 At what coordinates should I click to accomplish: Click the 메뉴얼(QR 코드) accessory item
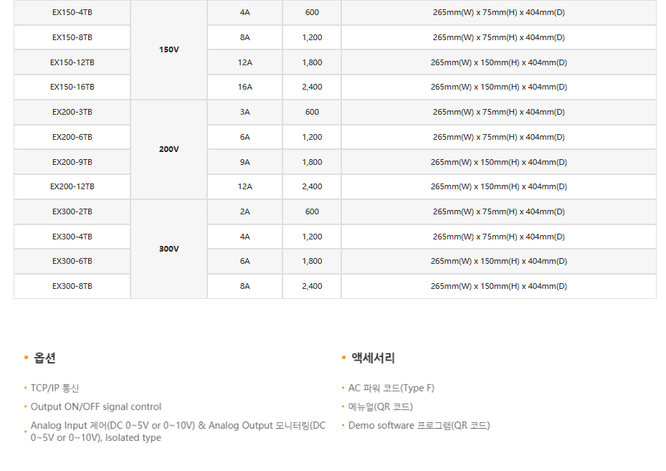tap(380, 406)
